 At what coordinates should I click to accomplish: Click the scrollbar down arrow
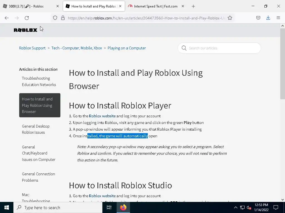click(282, 200)
